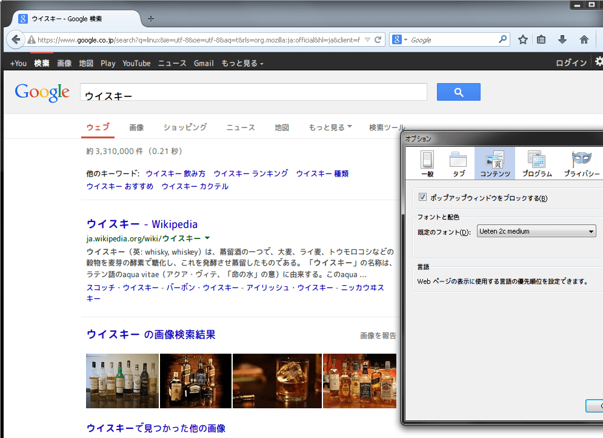
Task: Open Gmail in the Google bar
Action: pos(204,64)
